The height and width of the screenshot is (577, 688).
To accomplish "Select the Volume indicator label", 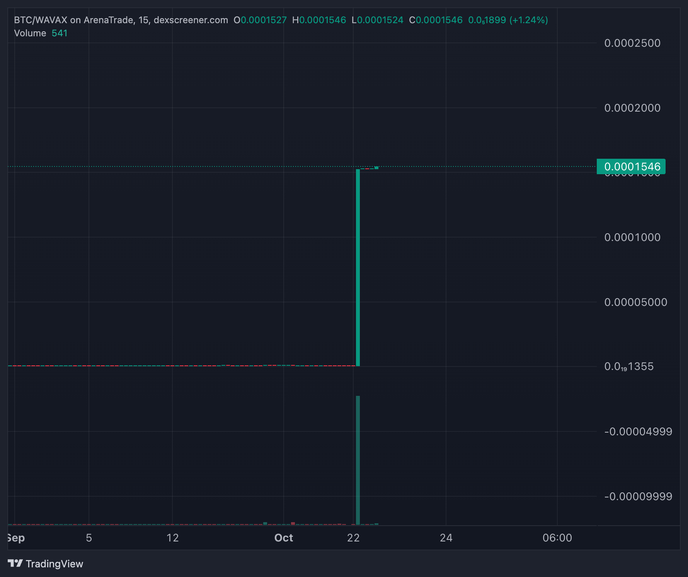I will point(30,33).
